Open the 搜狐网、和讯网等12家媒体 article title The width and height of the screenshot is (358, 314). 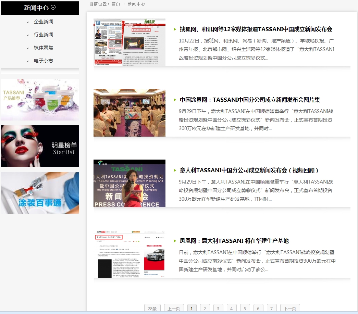(x=256, y=29)
